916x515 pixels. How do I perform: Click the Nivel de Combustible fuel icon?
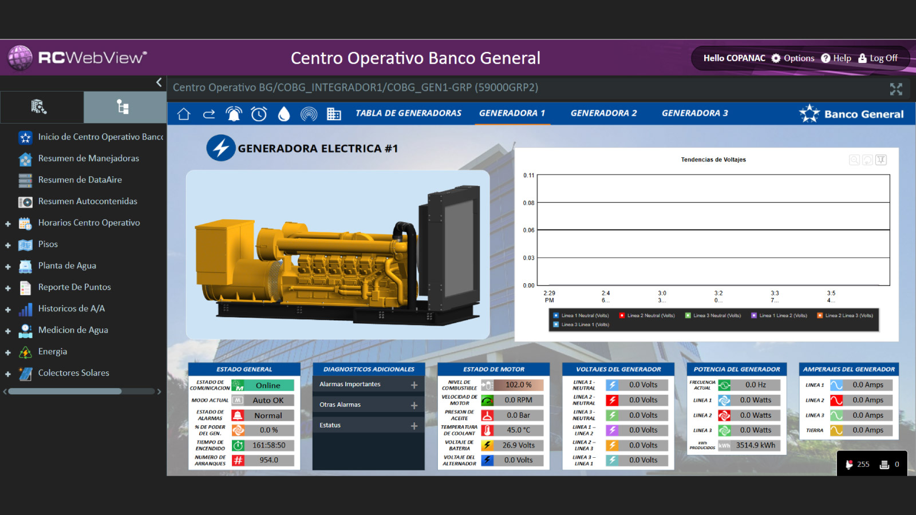pos(487,385)
